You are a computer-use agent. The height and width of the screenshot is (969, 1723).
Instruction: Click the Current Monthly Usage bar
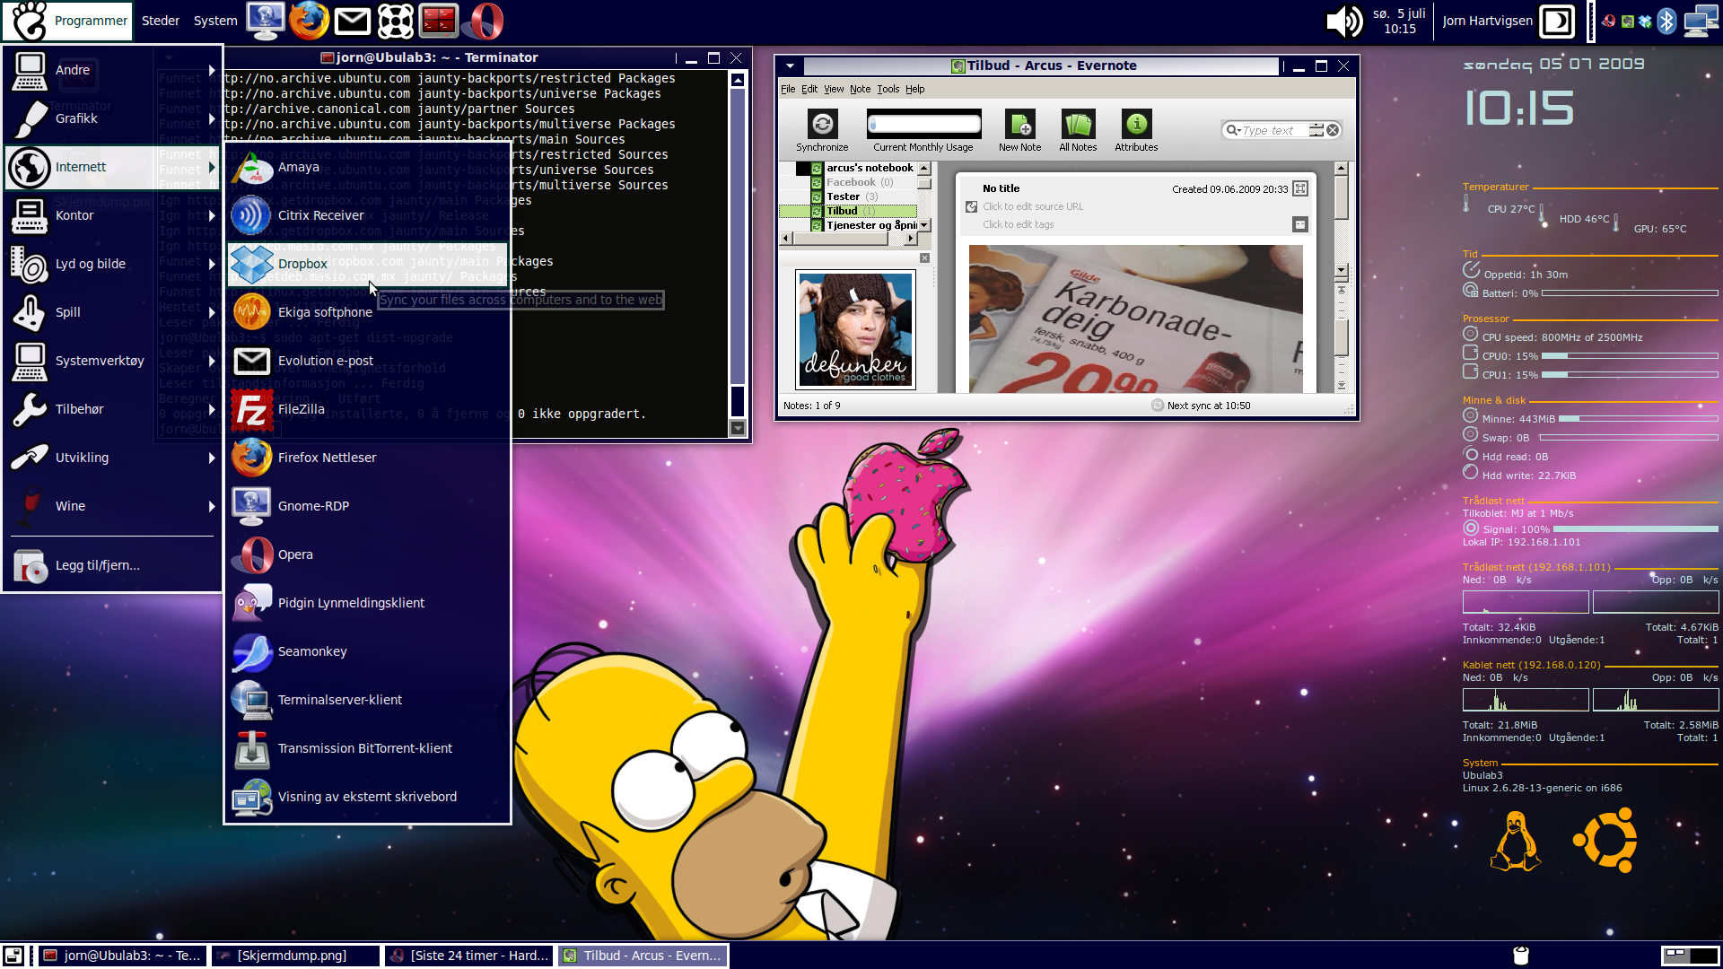[x=924, y=123]
